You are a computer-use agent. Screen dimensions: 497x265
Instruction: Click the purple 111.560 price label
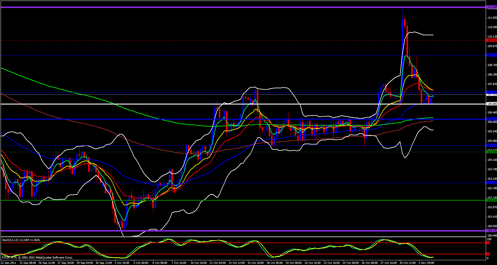pyautogui.click(x=492, y=7)
